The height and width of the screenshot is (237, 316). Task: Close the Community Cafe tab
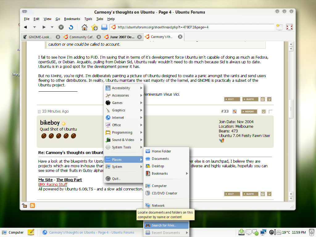pyautogui.click(x=98, y=37)
